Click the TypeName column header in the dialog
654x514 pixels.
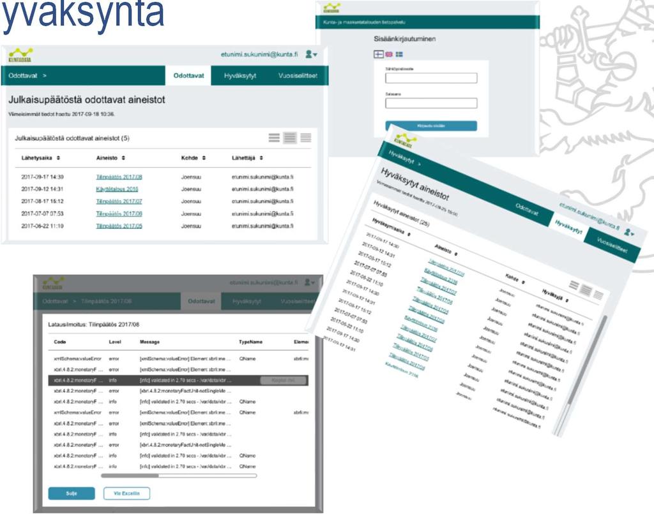pyautogui.click(x=250, y=342)
